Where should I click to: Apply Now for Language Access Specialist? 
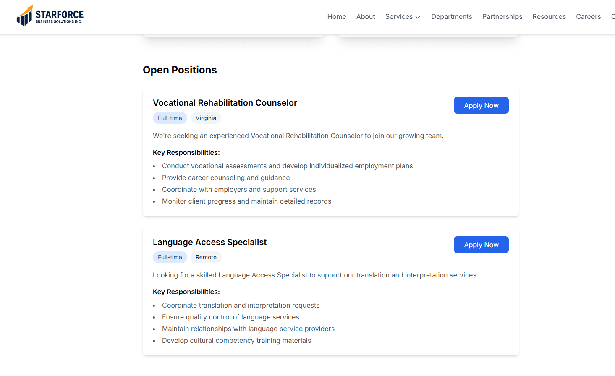tap(481, 245)
